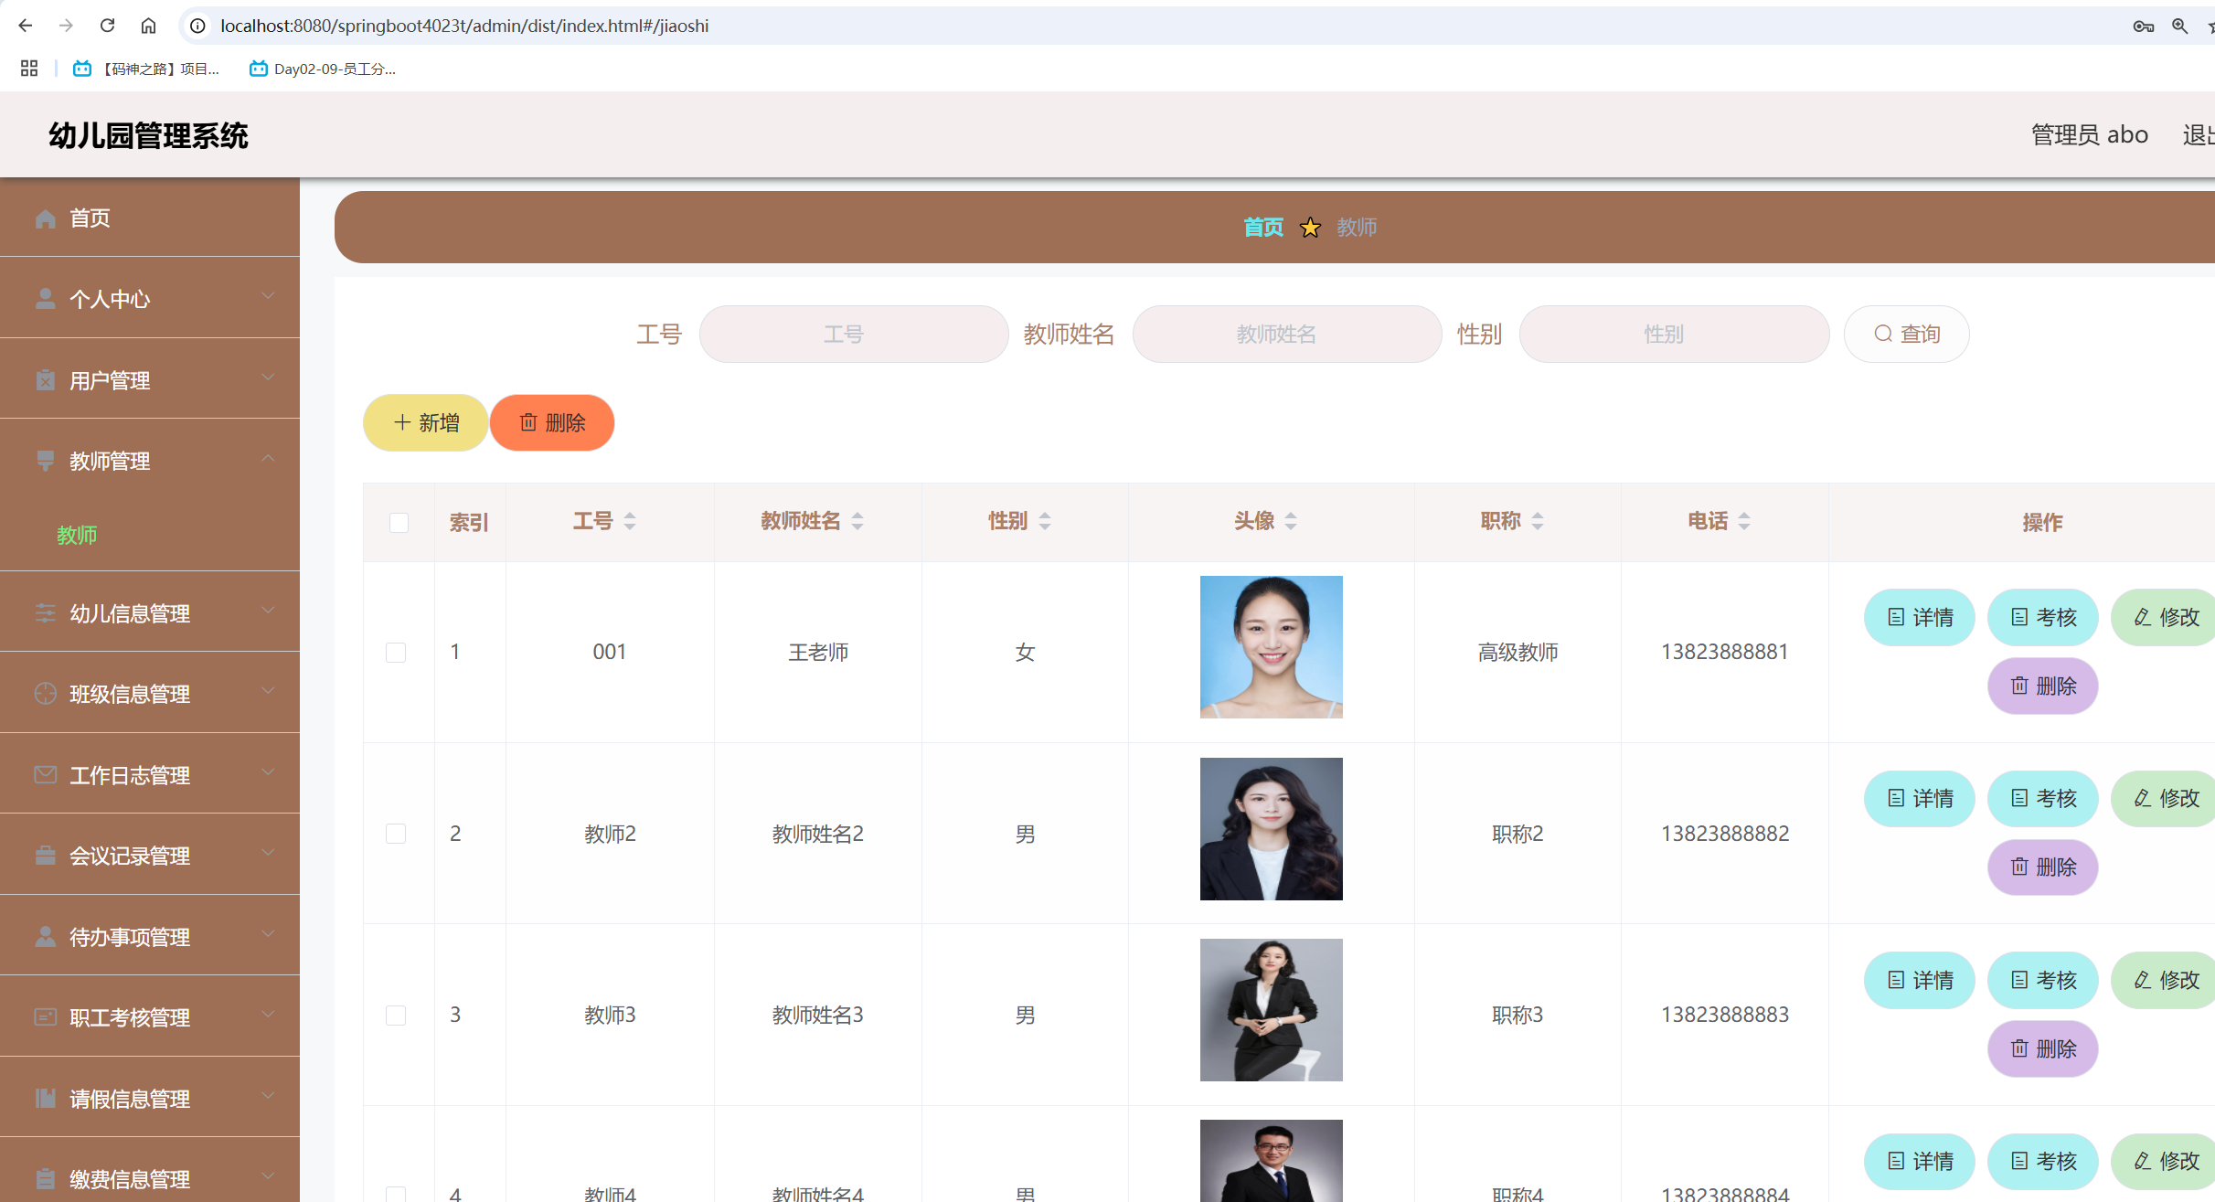Select the 教师 submenu item
The width and height of the screenshot is (2215, 1202).
(x=77, y=536)
